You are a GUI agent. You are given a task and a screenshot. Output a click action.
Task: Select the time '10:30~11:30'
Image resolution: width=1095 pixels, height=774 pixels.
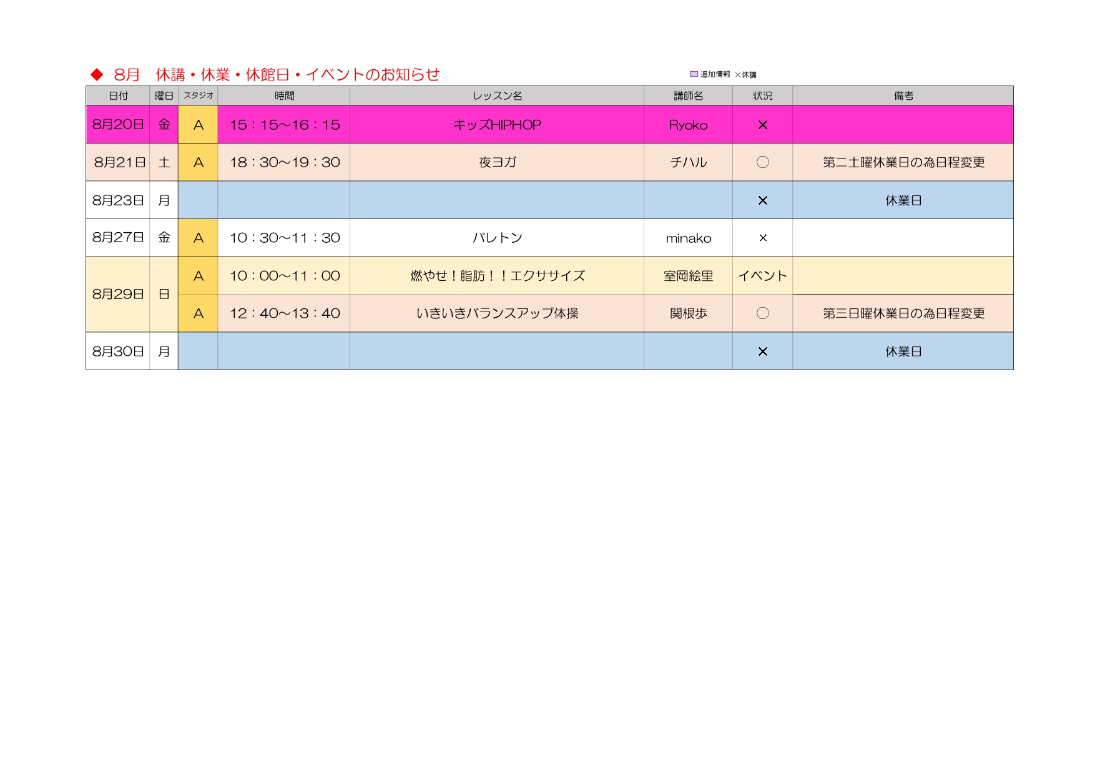[x=285, y=238]
